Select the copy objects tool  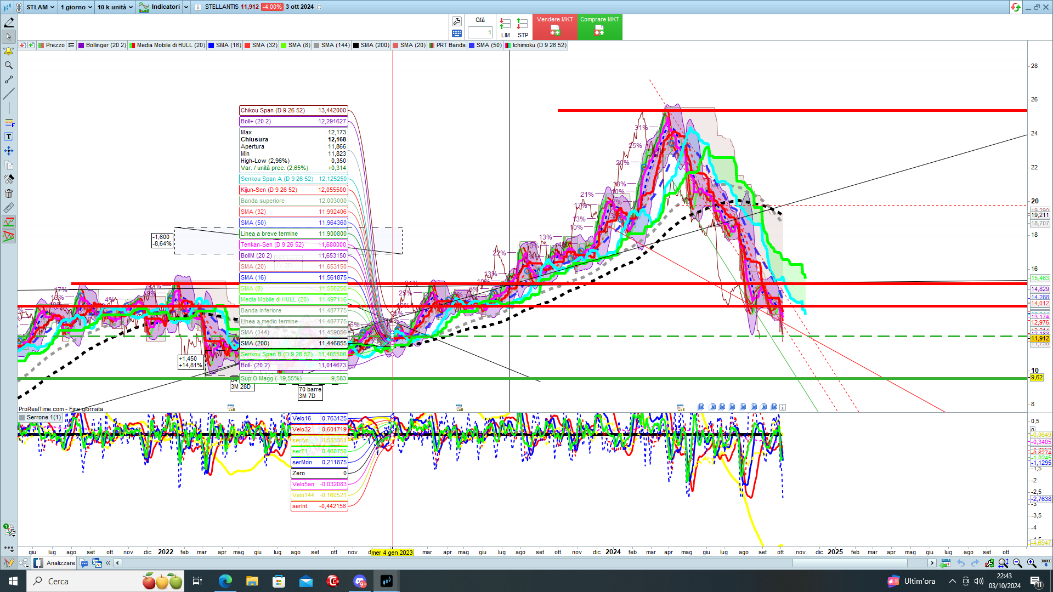(9, 165)
